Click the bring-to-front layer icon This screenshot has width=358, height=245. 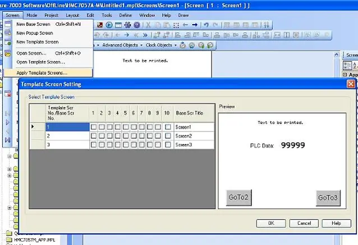[x=157, y=35]
